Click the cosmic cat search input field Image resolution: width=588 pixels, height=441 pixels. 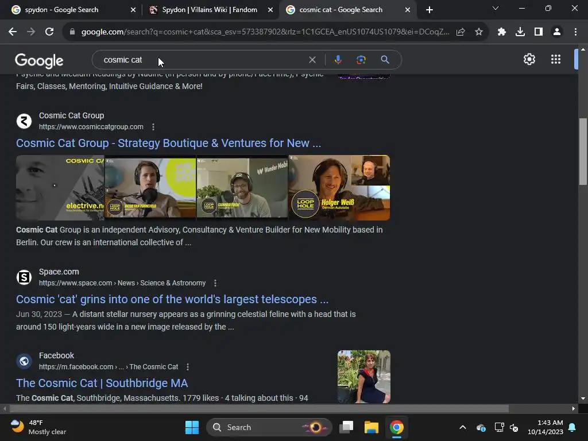point(203,60)
